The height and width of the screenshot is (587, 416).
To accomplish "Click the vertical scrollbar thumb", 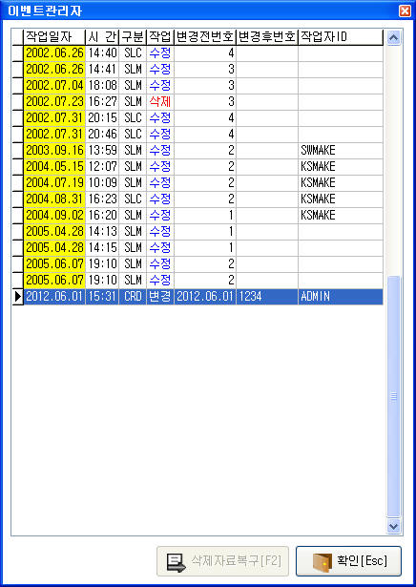I will point(393,396).
